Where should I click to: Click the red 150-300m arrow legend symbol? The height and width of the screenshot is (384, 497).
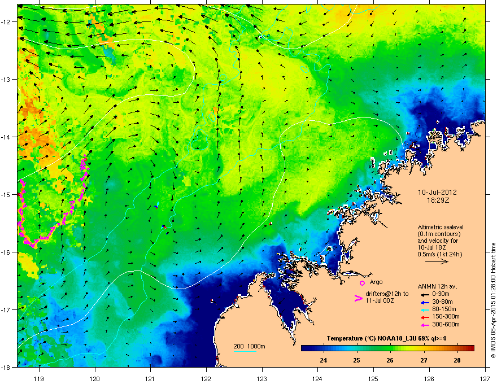[424, 317]
